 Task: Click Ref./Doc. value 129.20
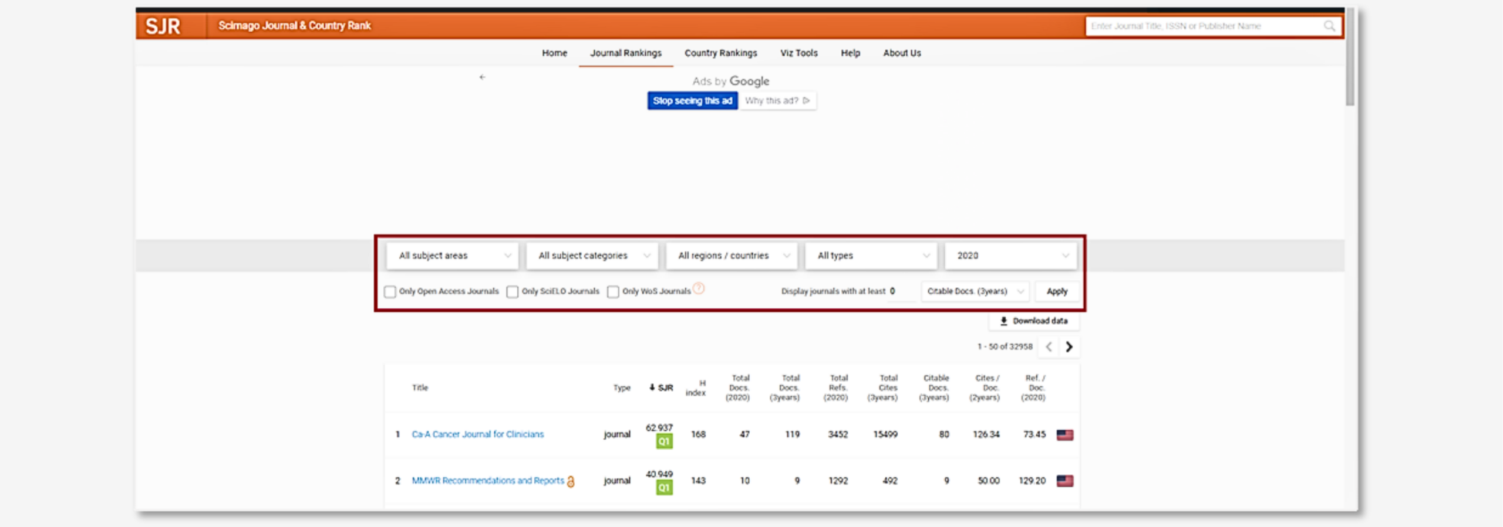pos(1033,481)
